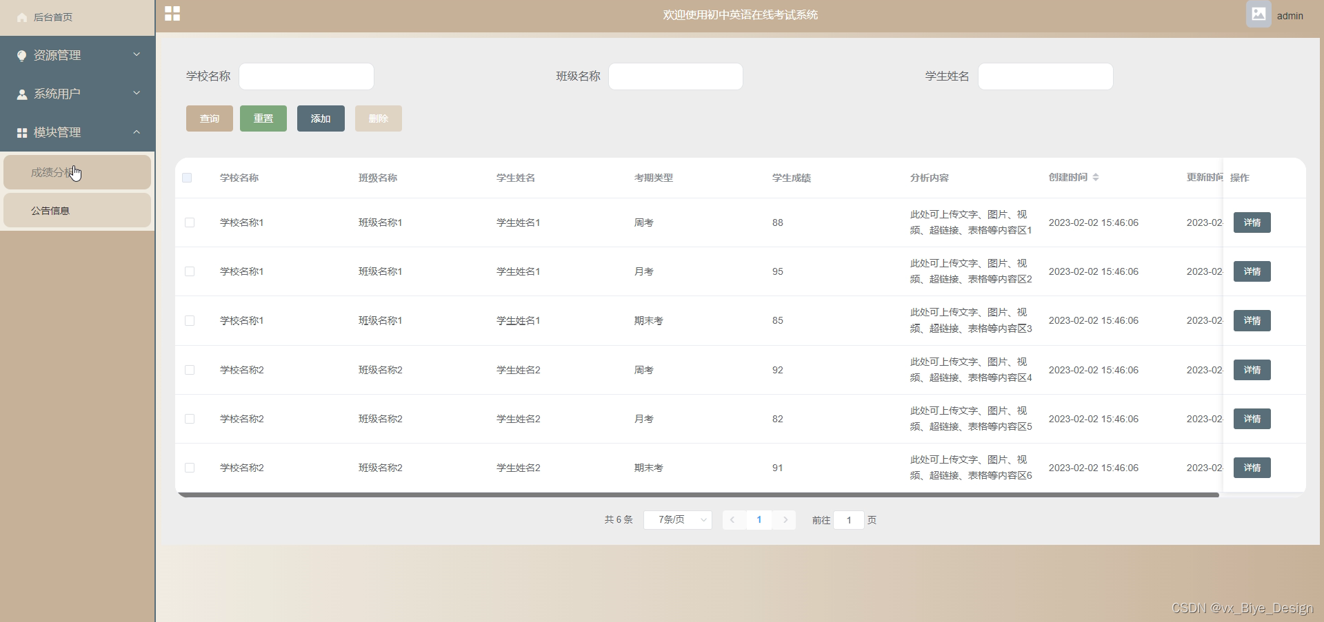Check the row with 学生姓名1 期末考 score 85

click(x=190, y=321)
